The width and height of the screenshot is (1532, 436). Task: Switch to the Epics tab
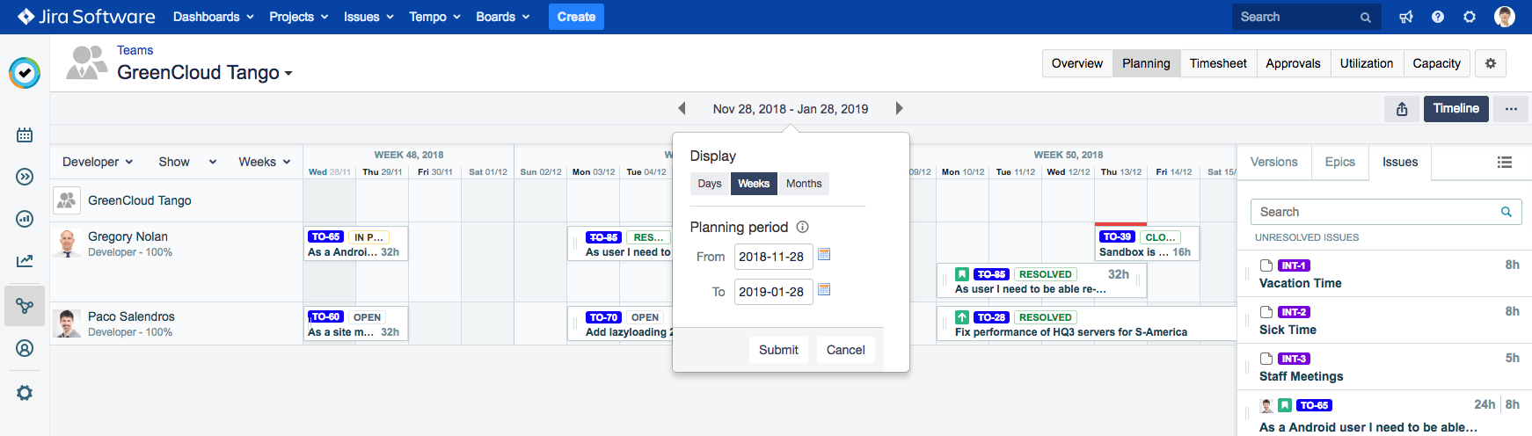(1339, 162)
